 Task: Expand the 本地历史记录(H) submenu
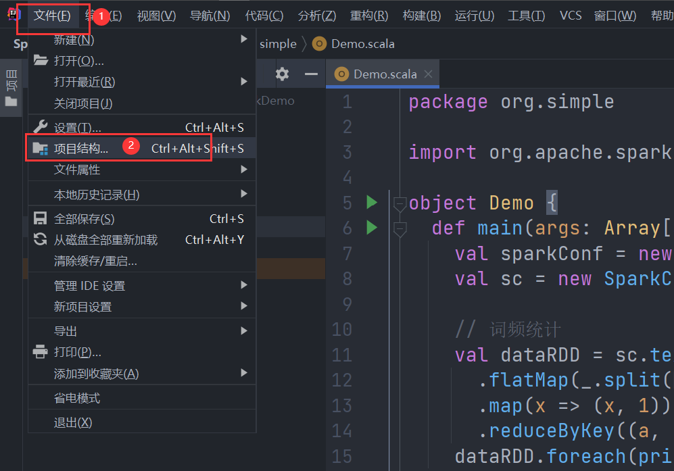pos(142,194)
